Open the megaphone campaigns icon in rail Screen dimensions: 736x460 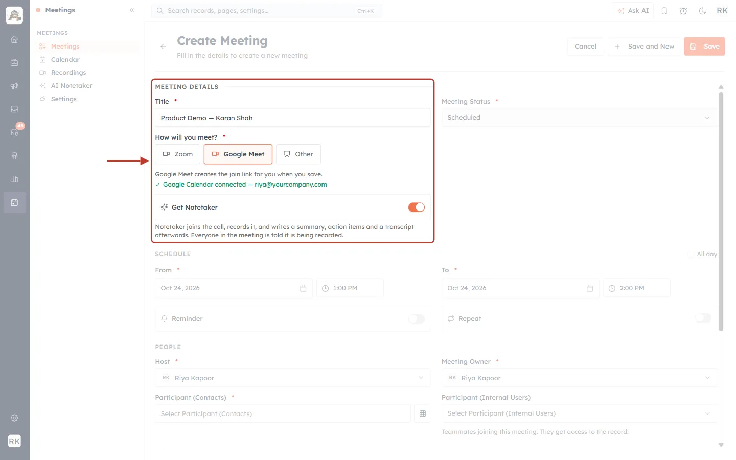[14, 86]
